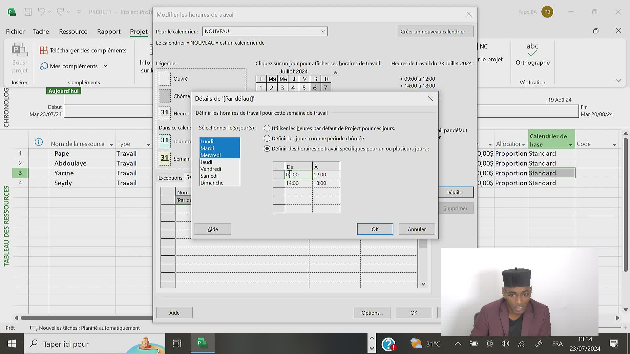
Task: Click the 09:00 start time field
Action: [299, 175]
